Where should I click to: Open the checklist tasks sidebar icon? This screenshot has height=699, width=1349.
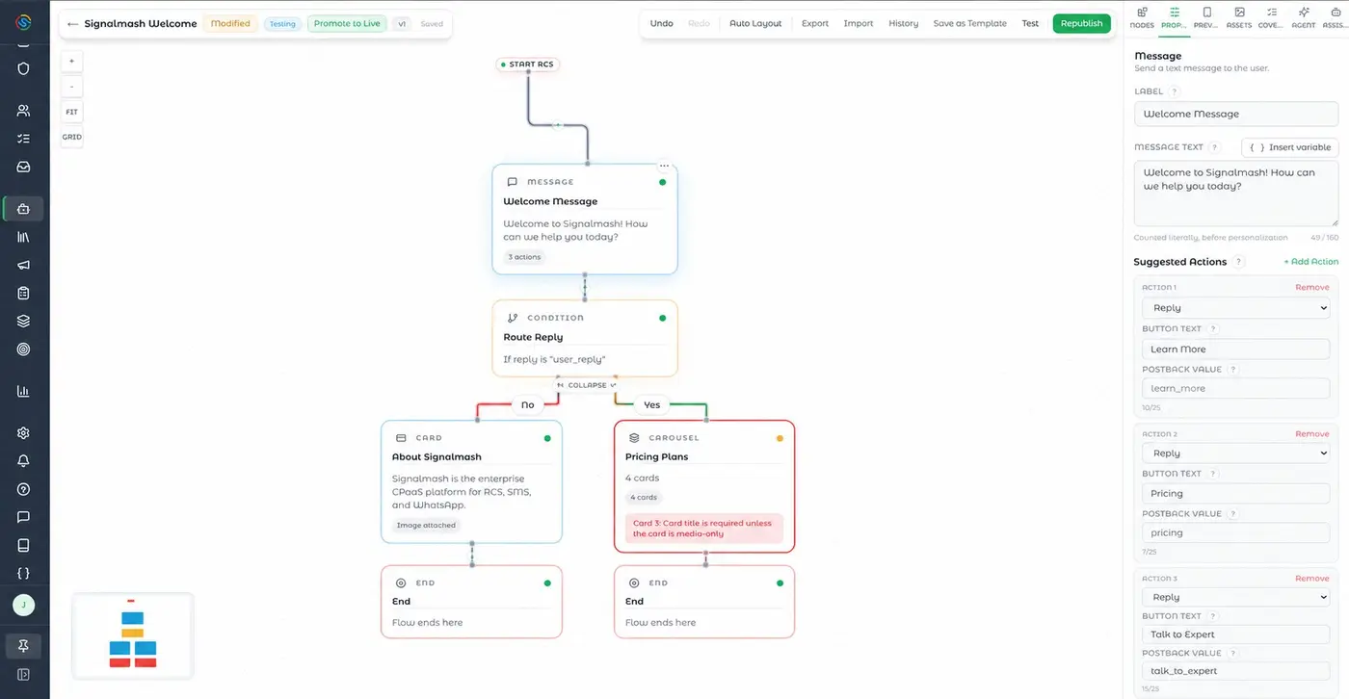click(24, 139)
